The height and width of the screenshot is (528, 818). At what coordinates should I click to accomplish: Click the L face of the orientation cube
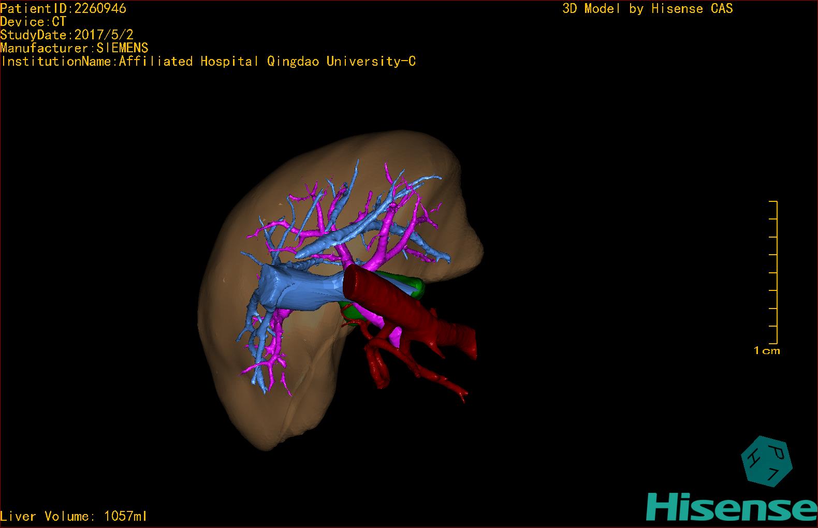coord(772,475)
